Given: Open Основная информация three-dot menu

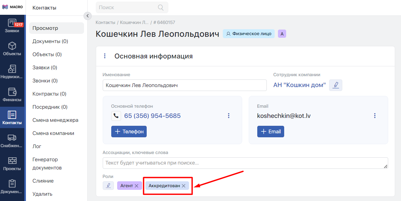Looking at the screenshot, I should point(105,56).
